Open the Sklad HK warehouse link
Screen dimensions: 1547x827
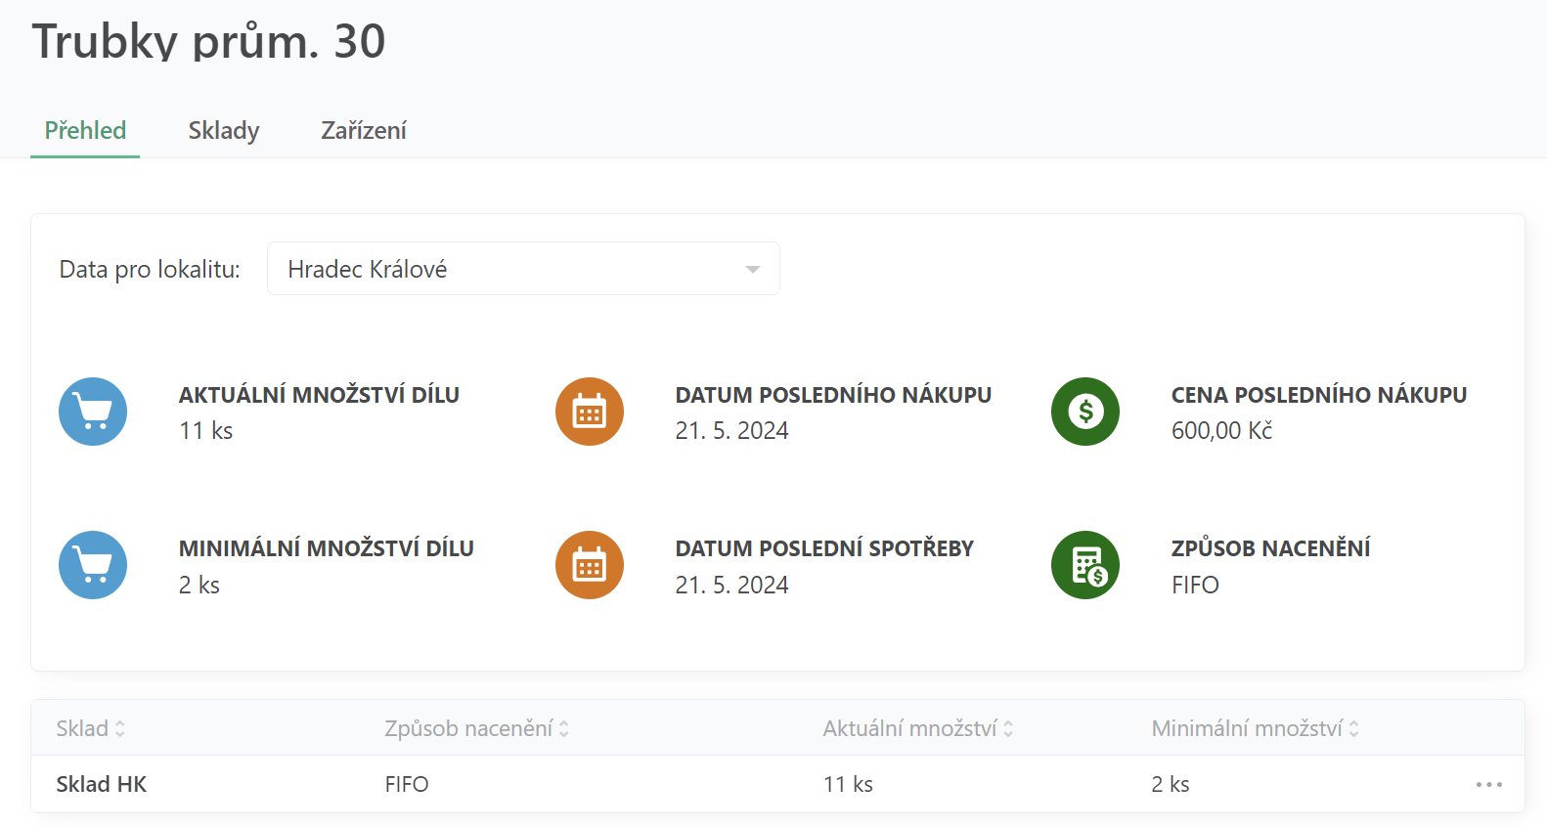coord(102,784)
